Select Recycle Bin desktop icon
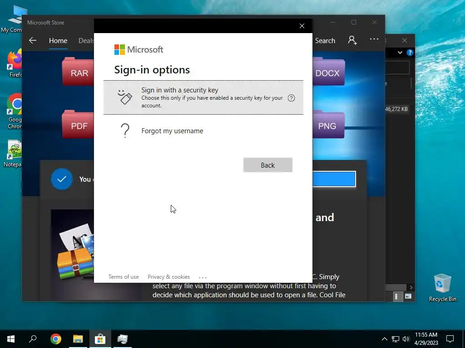This screenshot has height=348, width=465. click(x=442, y=288)
